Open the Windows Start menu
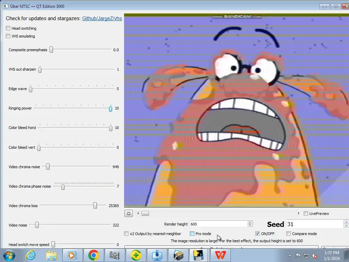This screenshot has width=349, height=262. pyautogui.click(x=9, y=255)
